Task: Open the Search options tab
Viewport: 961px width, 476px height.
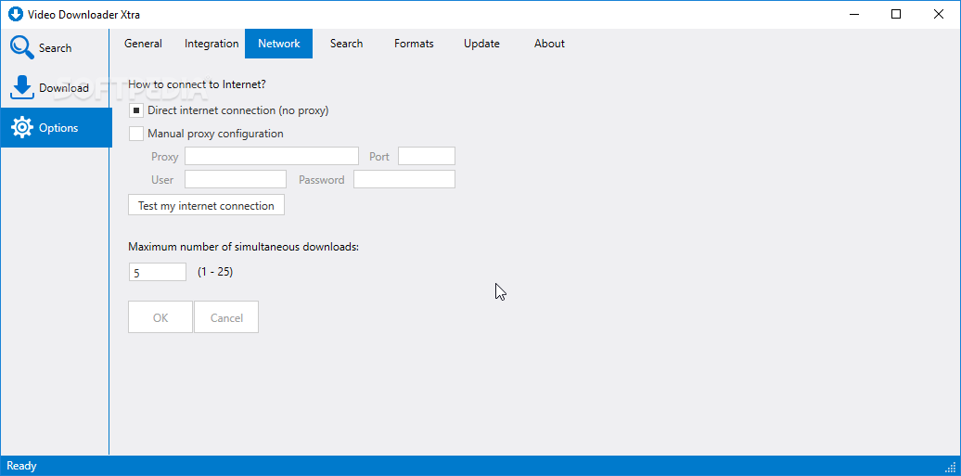Action: (x=346, y=44)
